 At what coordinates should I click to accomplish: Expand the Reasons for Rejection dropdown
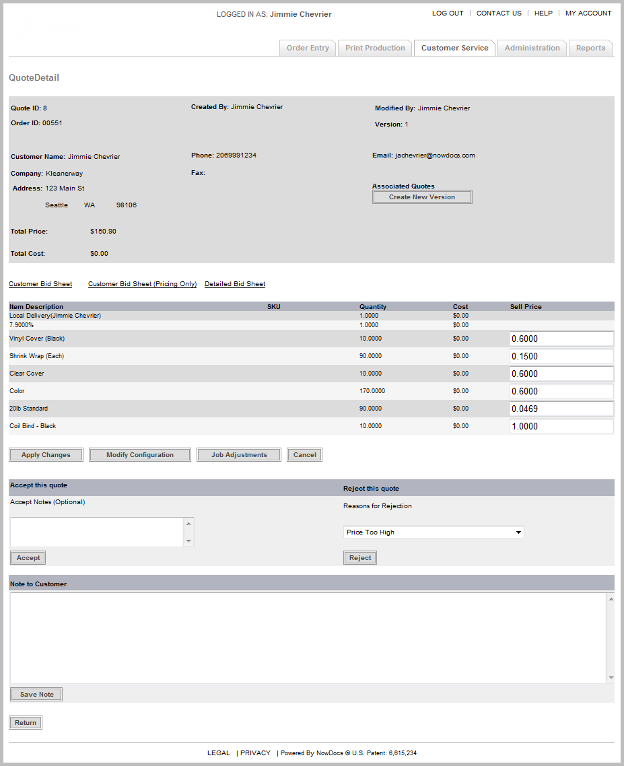pyautogui.click(x=434, y=532)
